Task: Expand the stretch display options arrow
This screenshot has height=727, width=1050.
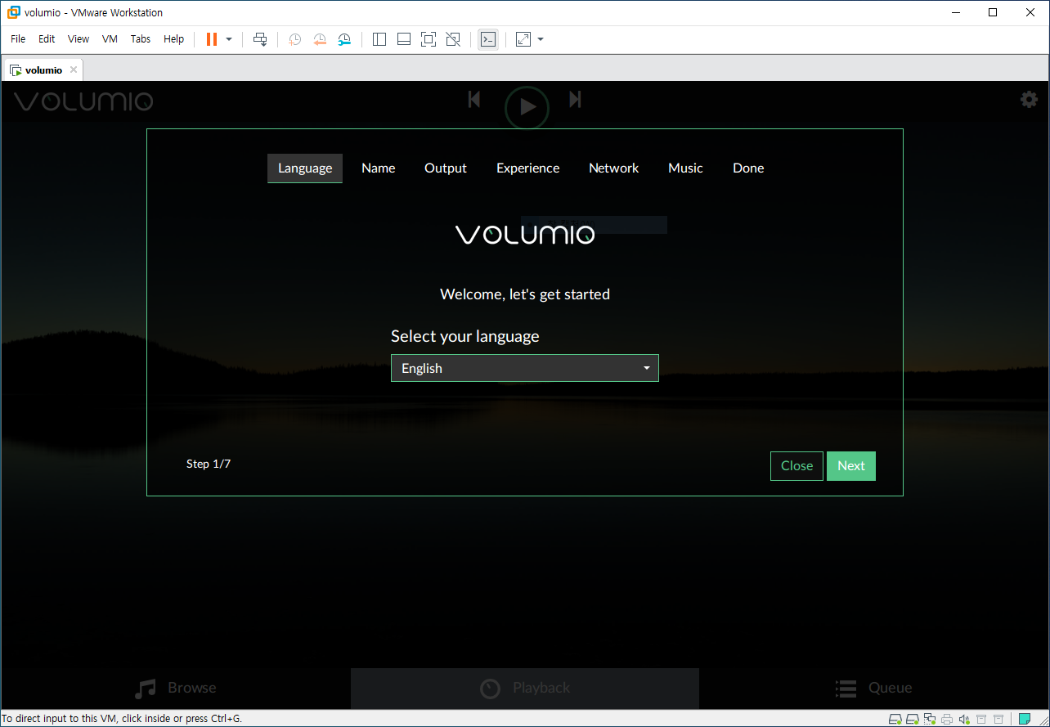Action: coord(541,39)
